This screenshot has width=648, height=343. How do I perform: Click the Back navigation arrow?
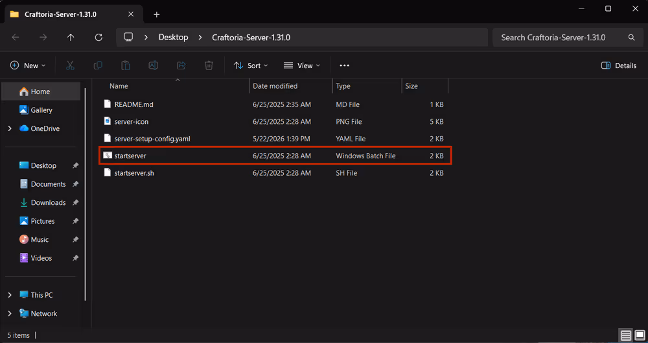point(16,37)
